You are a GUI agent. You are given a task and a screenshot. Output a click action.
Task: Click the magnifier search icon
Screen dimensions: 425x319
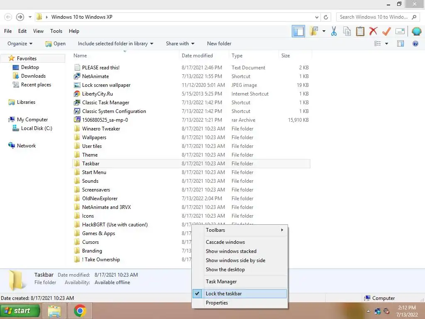pyautogui.click(x=414, y=17)
